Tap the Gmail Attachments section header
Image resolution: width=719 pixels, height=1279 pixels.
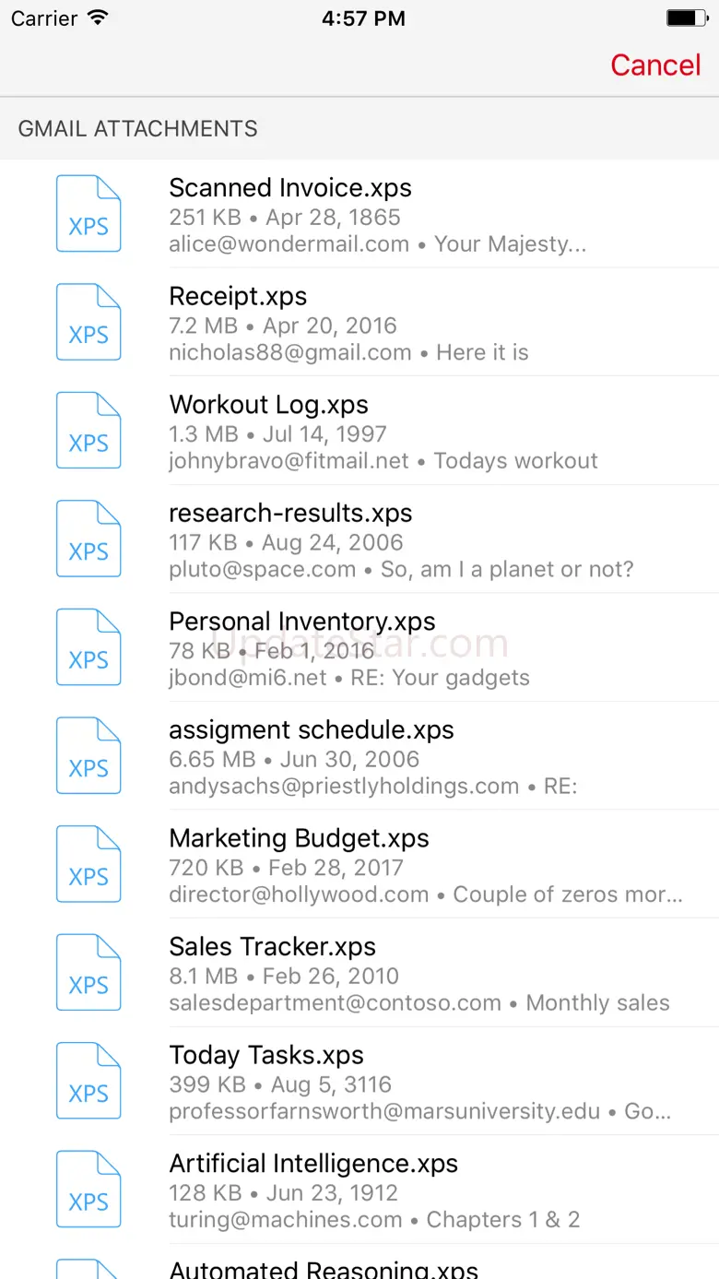359,128
